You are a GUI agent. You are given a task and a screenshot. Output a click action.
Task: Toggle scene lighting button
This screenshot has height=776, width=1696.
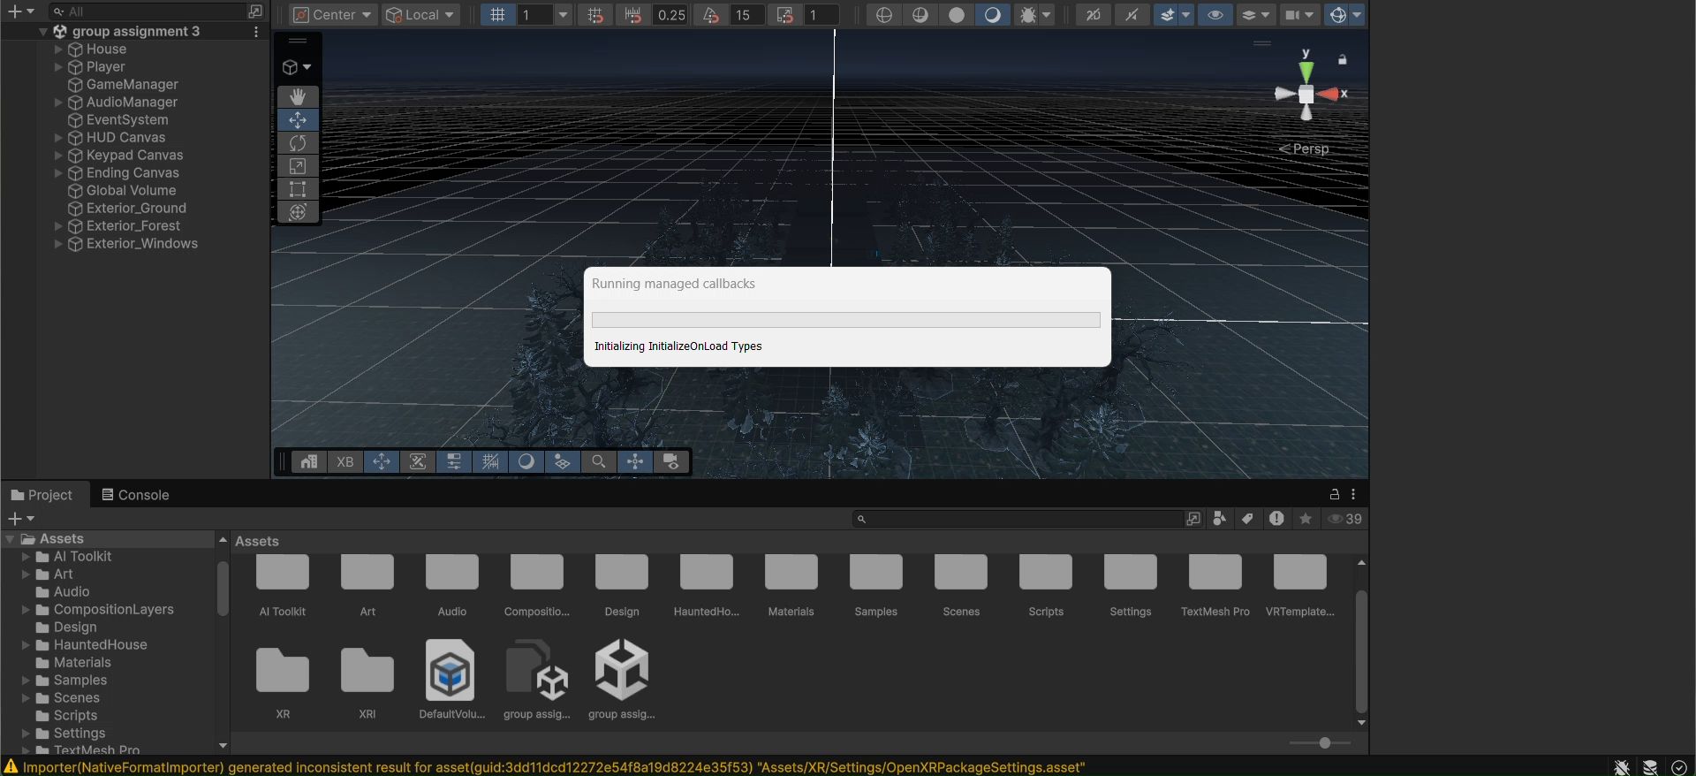pos(1132,15)
